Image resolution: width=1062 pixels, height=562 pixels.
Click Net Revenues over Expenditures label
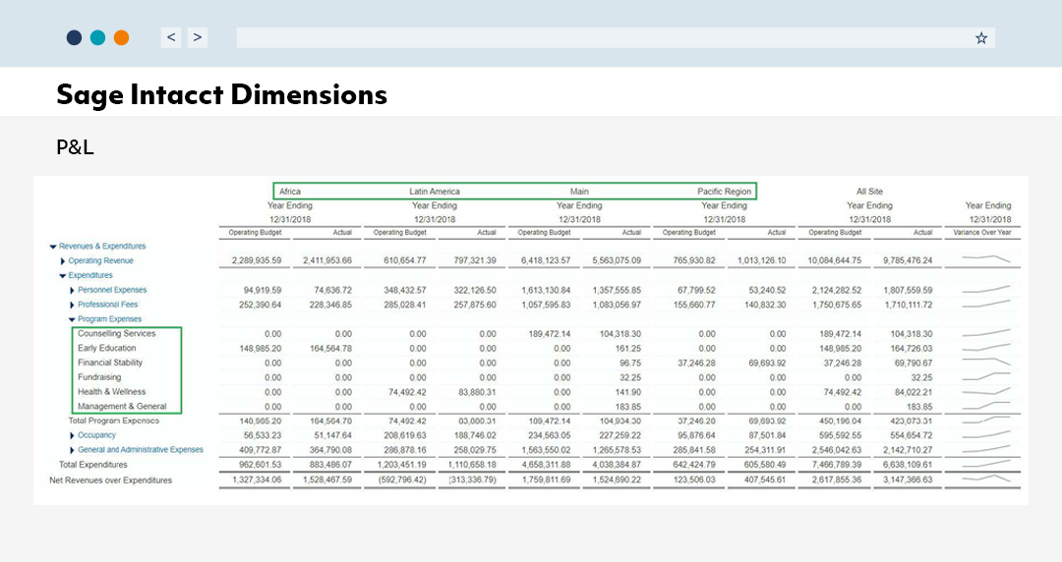110,480
